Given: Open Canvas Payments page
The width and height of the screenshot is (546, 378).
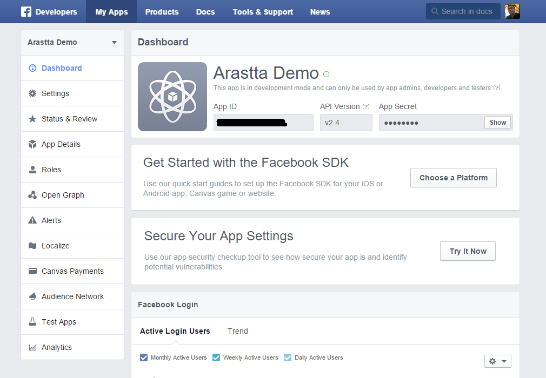Looking at the screenshot, I should click(x=72, y=271).
